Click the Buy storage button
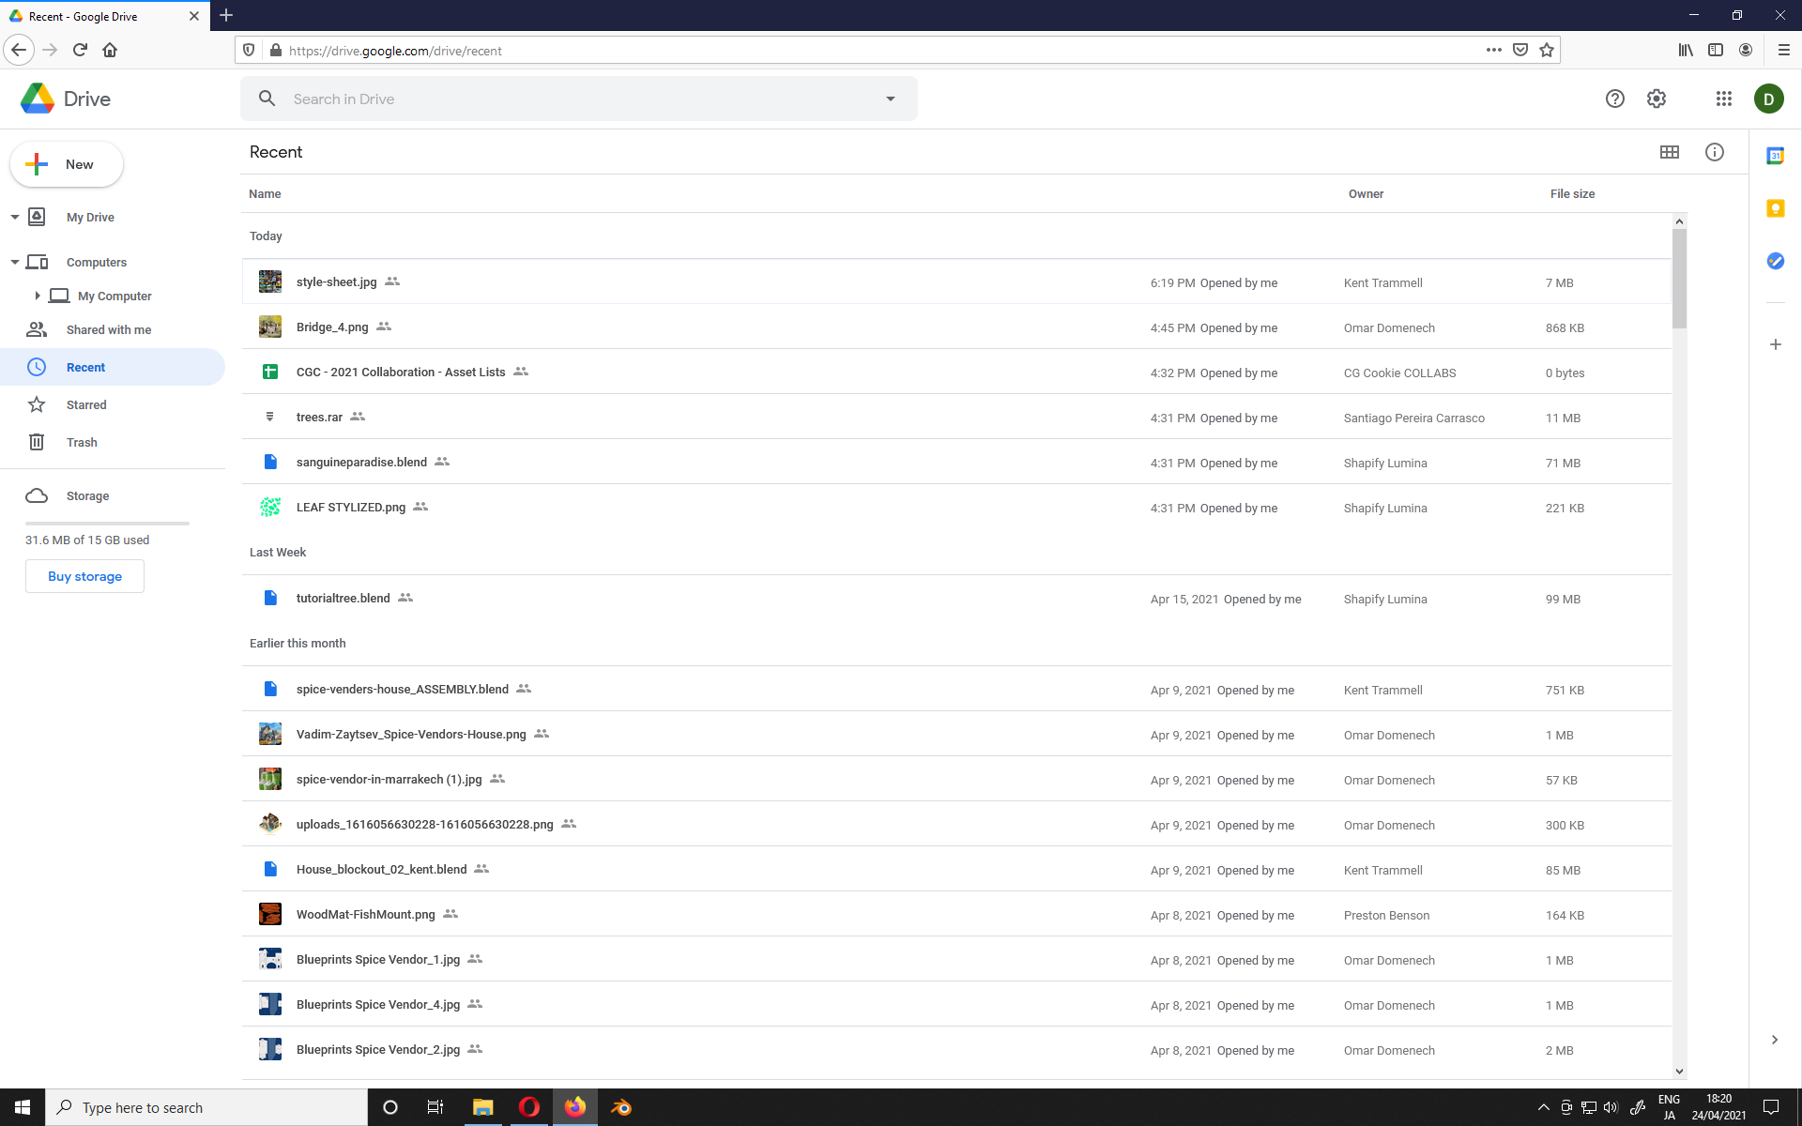The width and height of the screenshot is (1802, 1126). coord(84,576)
